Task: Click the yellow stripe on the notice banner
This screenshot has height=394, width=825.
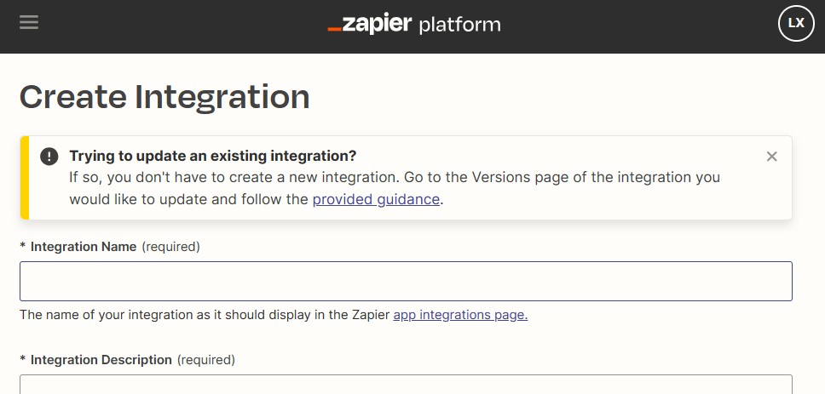Action: tap(25, 178)
